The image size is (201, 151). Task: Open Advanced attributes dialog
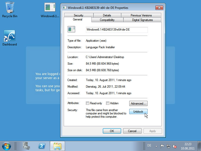coord(138,103)
